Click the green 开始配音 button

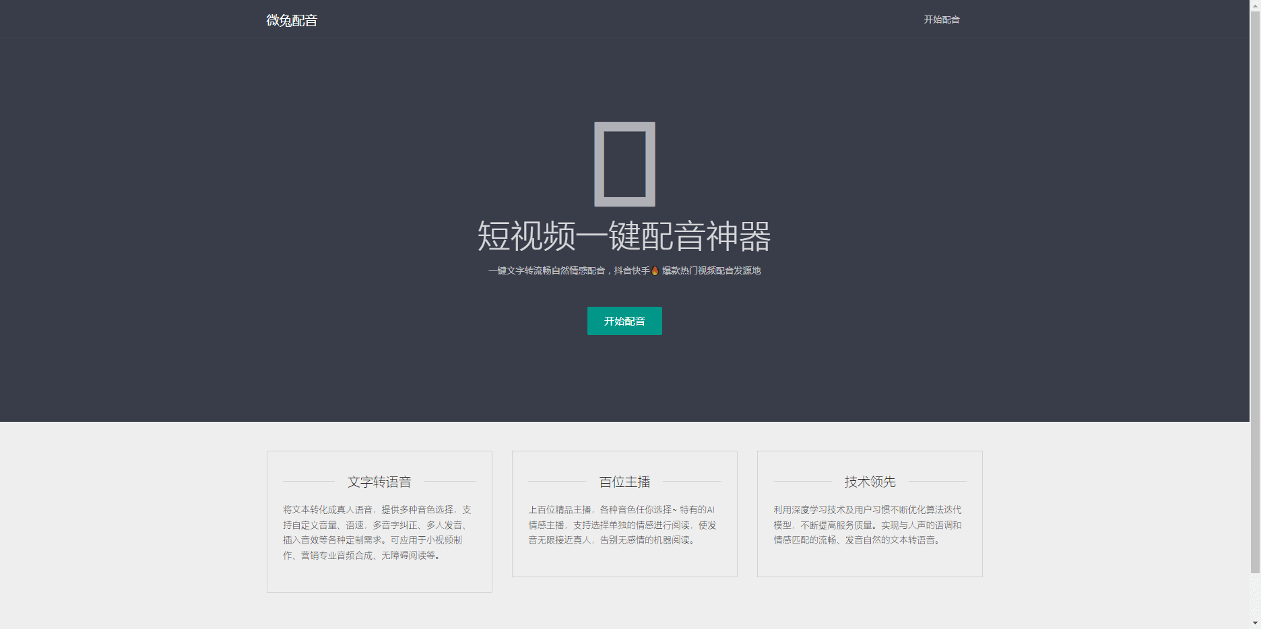coord(624,321)
